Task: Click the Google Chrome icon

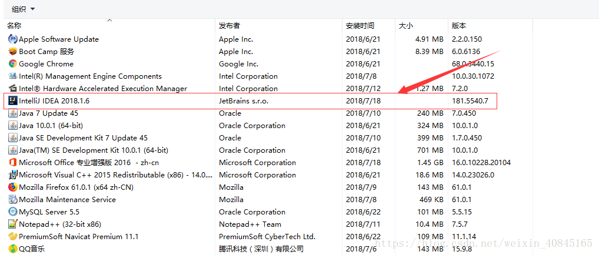Action: point(12,63)
